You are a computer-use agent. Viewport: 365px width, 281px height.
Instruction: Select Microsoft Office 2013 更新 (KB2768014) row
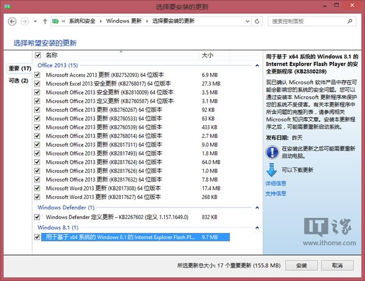(x=136, y=136)
